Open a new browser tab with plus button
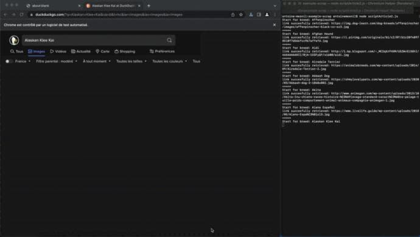Screen dimensions: 420x237 [x=149, y=5]
